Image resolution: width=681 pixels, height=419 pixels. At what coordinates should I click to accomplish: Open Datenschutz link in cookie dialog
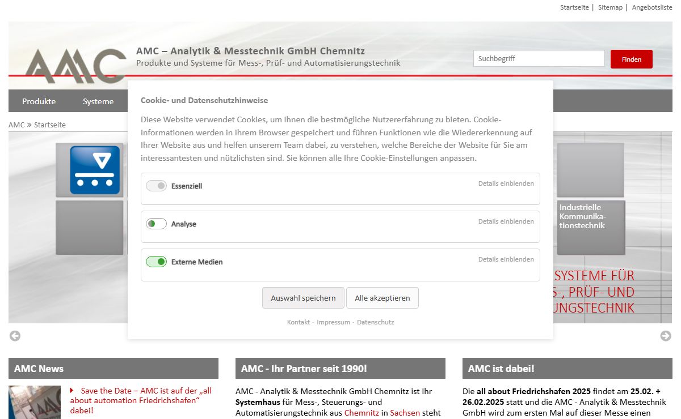point(375,322)
